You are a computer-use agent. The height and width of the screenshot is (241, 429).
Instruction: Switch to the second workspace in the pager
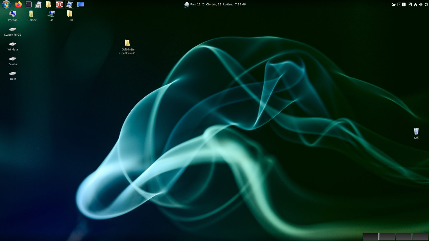tap(387, 237)
